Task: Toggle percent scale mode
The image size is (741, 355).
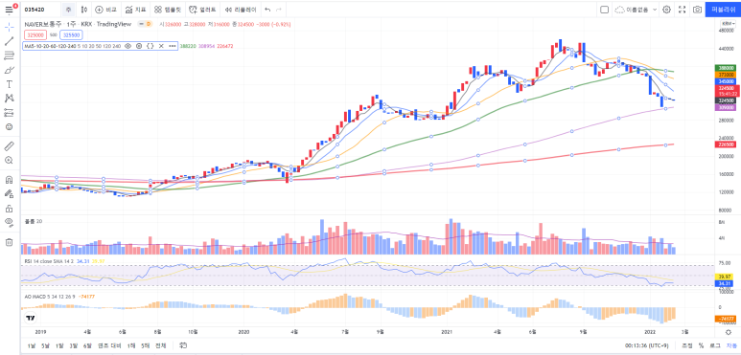Action: tap(702, 345)
